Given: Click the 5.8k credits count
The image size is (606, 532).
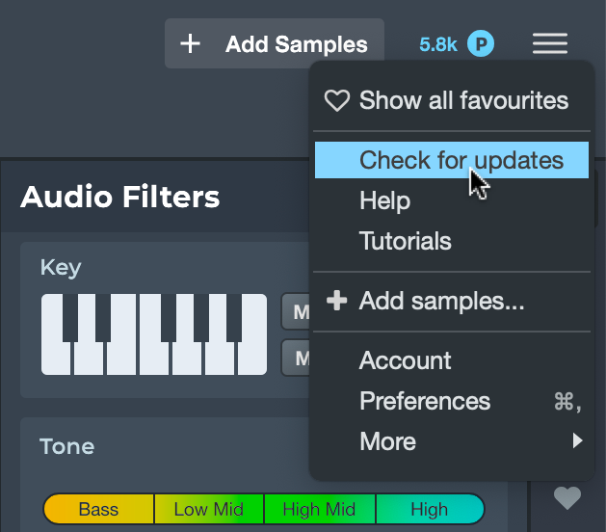Looking at the screenshot, I should tap(437, 44).
